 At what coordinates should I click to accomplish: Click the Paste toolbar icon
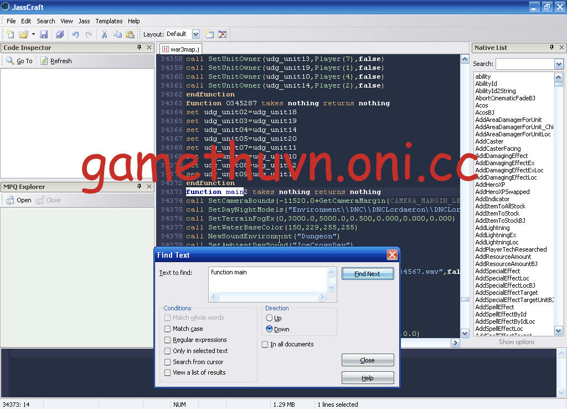point(130,34)
